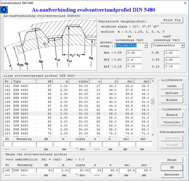Click the d column header
The width and height of the screenshot is (189, 181).
coord(110,81)
